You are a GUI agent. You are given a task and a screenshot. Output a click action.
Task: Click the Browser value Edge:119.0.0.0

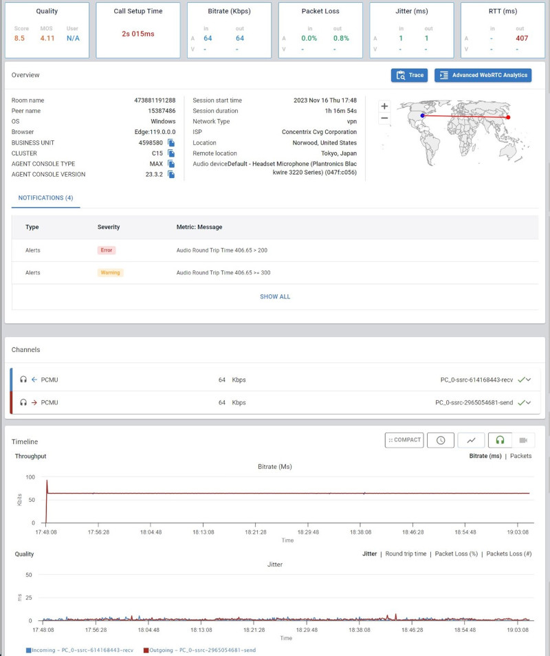coord(155,132)
